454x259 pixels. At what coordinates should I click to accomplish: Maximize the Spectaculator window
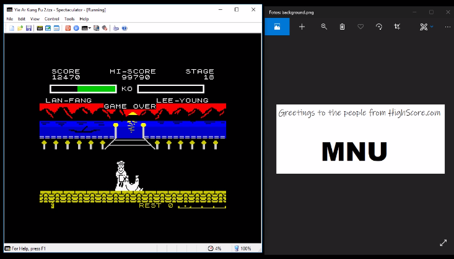point(237,9)
